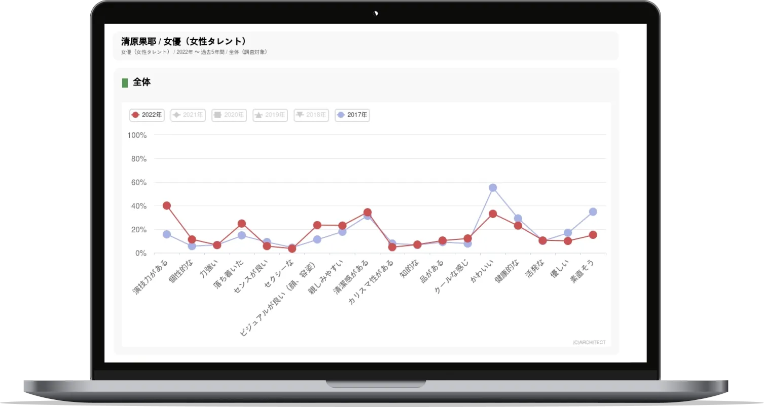Click the 2022 red point above 演技力がある

coord(167,206)
